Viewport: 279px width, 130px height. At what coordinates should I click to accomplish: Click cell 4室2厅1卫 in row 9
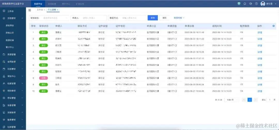[x=172, y=85]
